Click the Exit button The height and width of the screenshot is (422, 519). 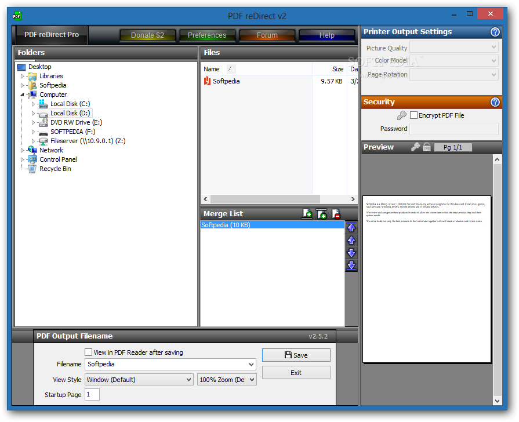pyautogui.click(x=296, y=373)
